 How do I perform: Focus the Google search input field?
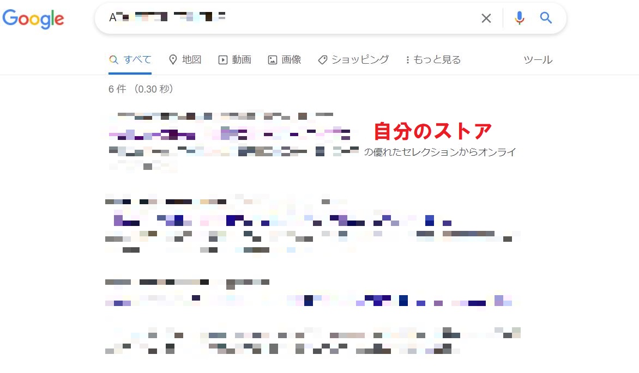290,18
